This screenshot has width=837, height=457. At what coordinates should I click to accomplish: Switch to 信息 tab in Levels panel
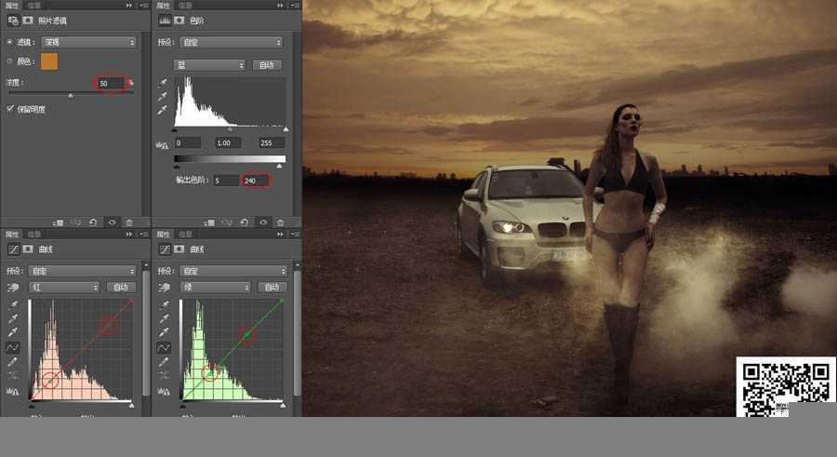coord(185,5)
